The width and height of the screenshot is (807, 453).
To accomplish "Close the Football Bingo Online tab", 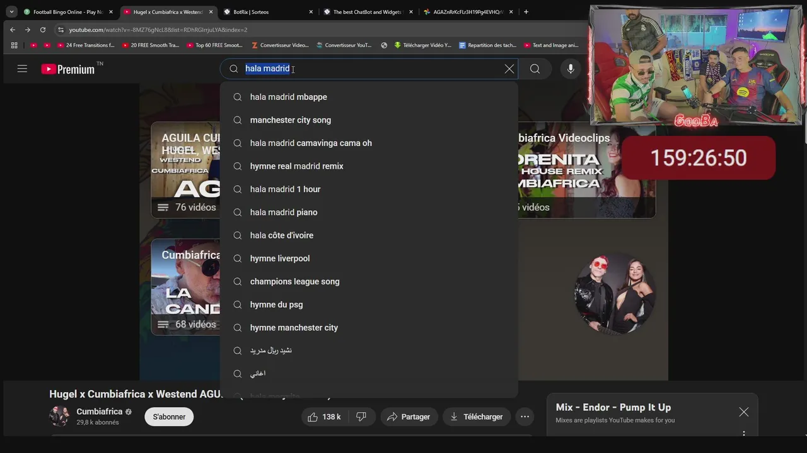I will click(110, 12).
